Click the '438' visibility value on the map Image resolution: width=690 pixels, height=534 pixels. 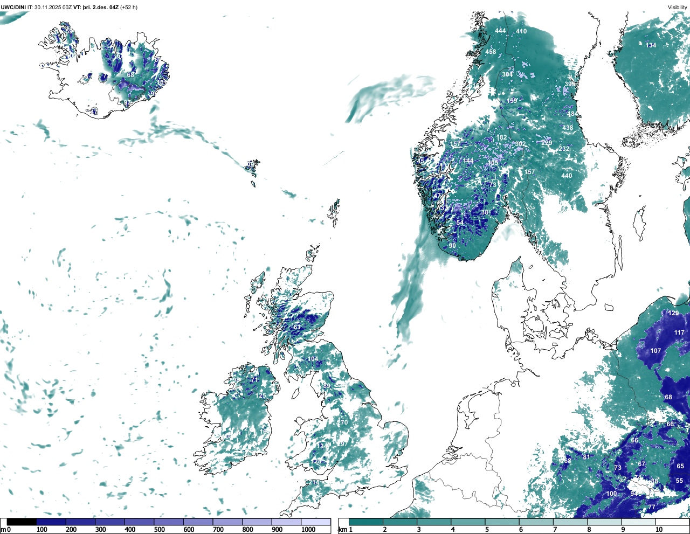pos(568,128)
